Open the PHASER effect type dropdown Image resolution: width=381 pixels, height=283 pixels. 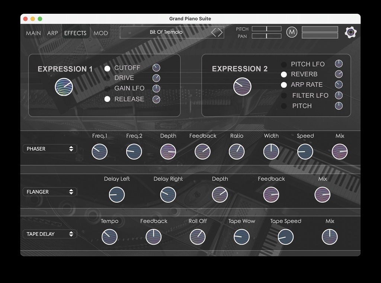click(50, 149)
